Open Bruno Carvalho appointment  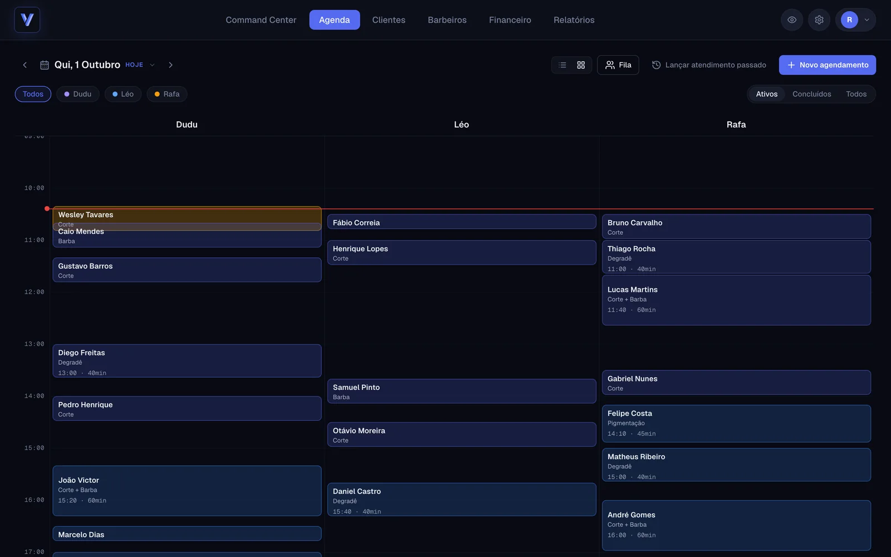pyautogui.click(x=736, y=227)
